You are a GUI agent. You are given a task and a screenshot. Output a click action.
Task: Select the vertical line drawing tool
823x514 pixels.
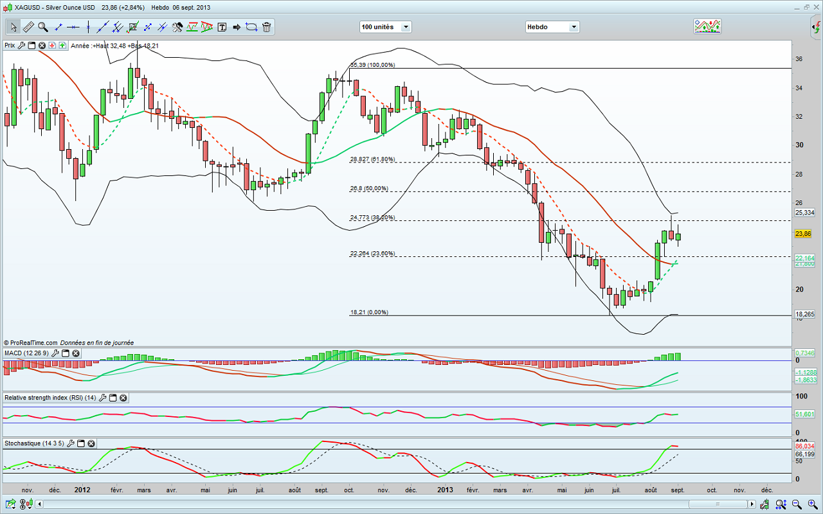(x=88, y=27)
